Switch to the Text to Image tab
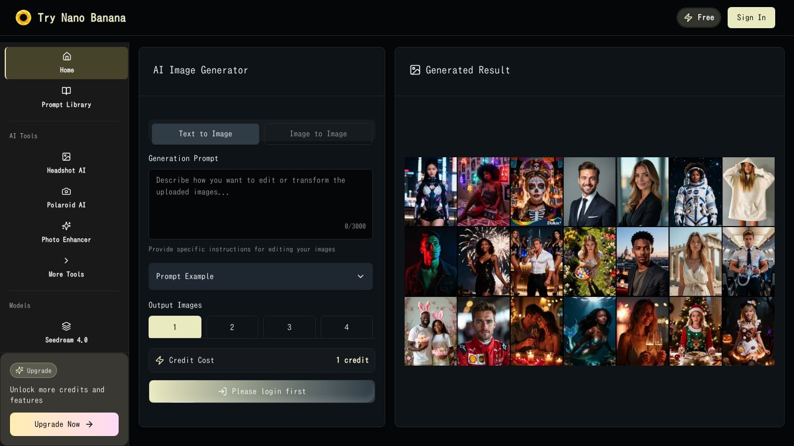Viewport: 794px width, 446px height. pyautogui.click(x=206, y=134)
